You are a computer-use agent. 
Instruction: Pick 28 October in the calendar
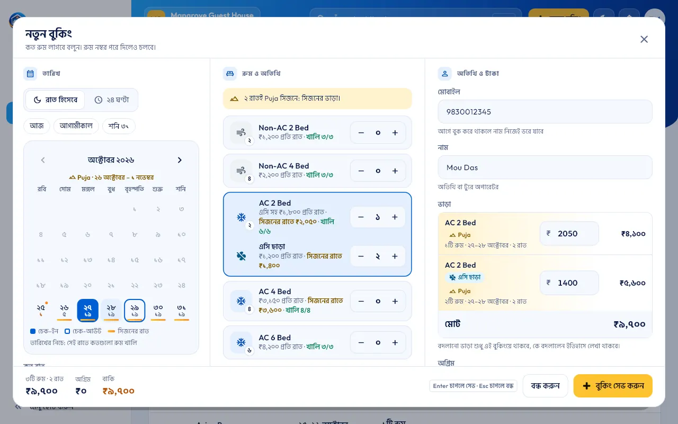[111, 310]
